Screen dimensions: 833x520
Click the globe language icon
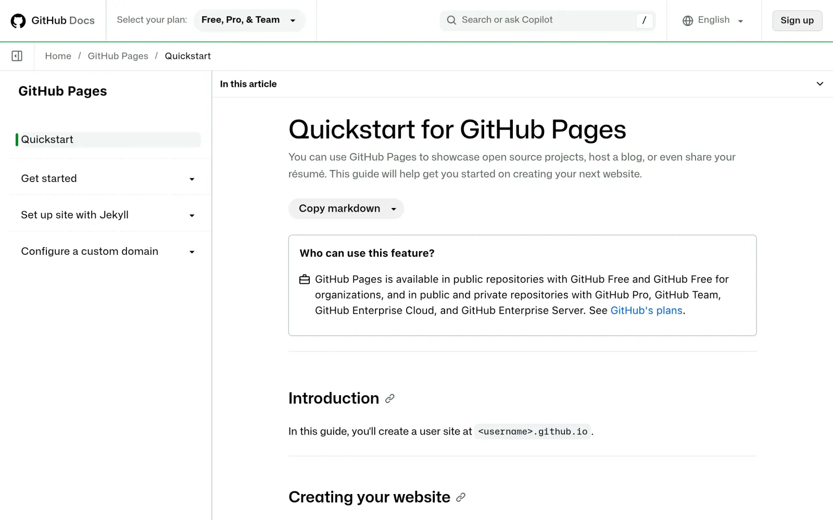pos(688,21)
